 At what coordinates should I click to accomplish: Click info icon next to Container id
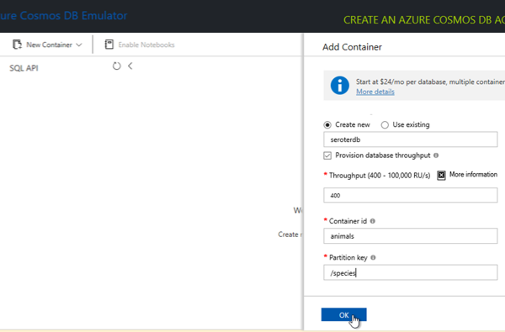(373, 221)
